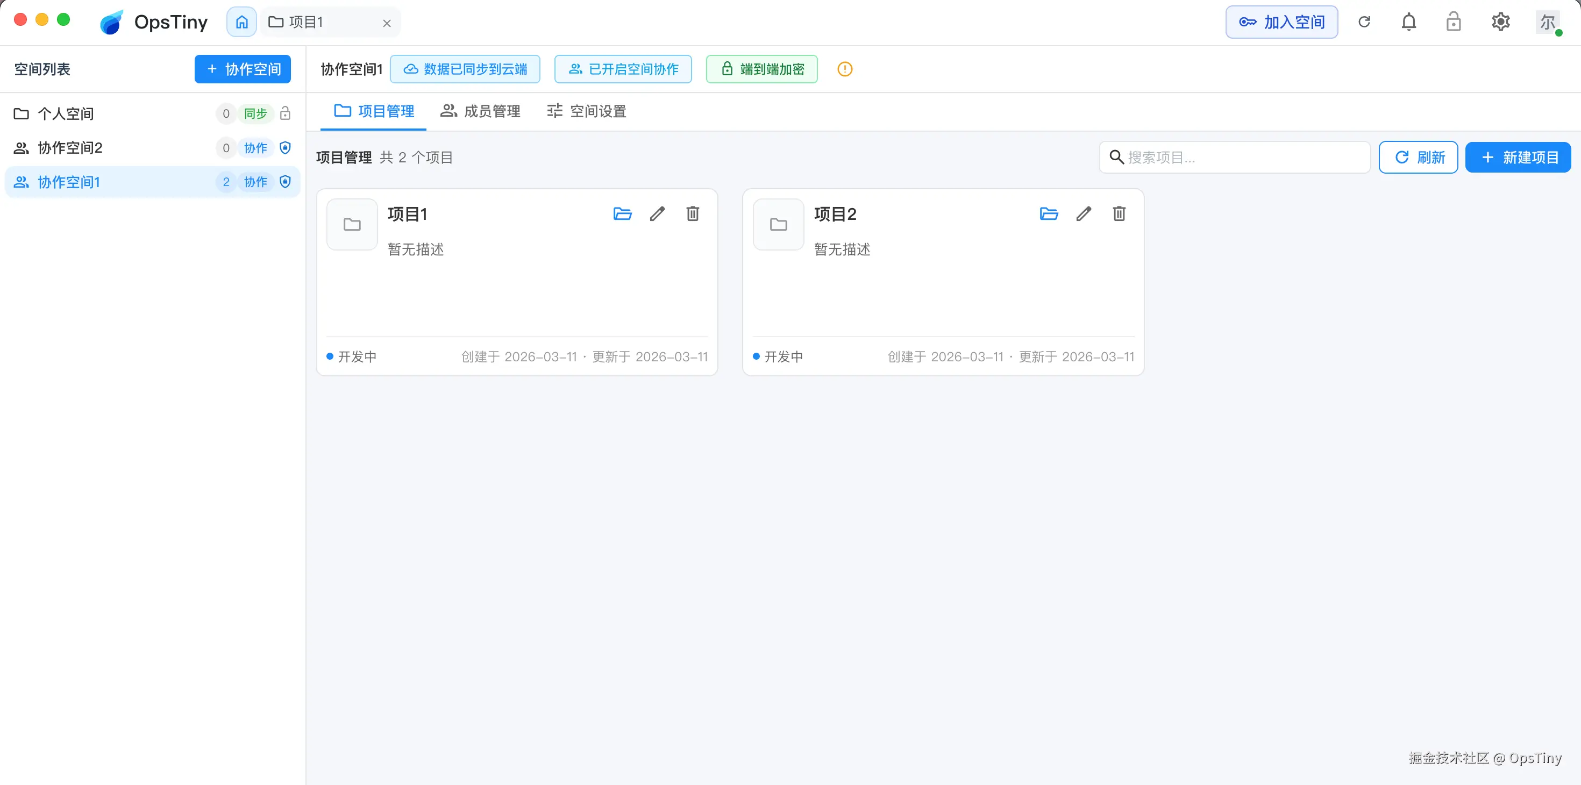
Task: Close the 项目1 tab
Action: point(387,23)
